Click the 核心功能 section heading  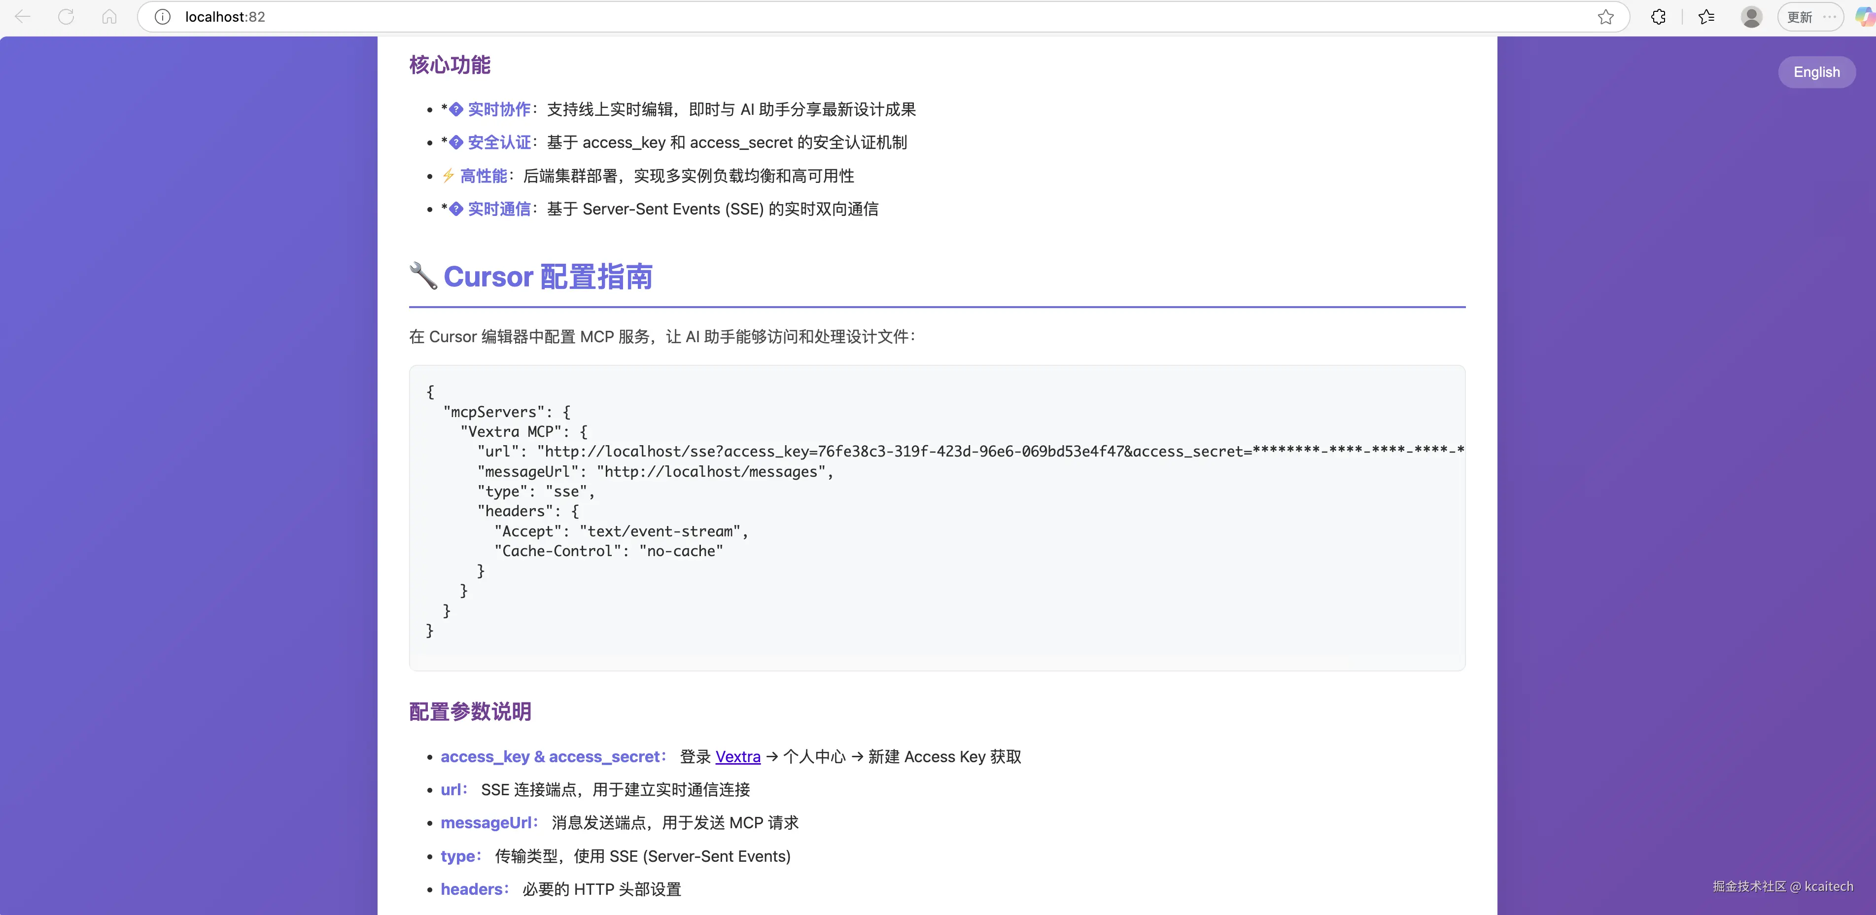coord(450,65)
